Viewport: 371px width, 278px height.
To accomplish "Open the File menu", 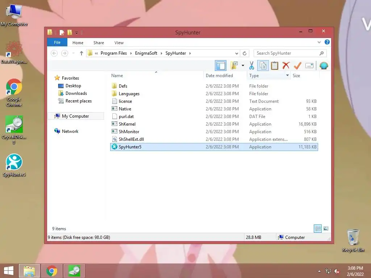I will point(57,42).
